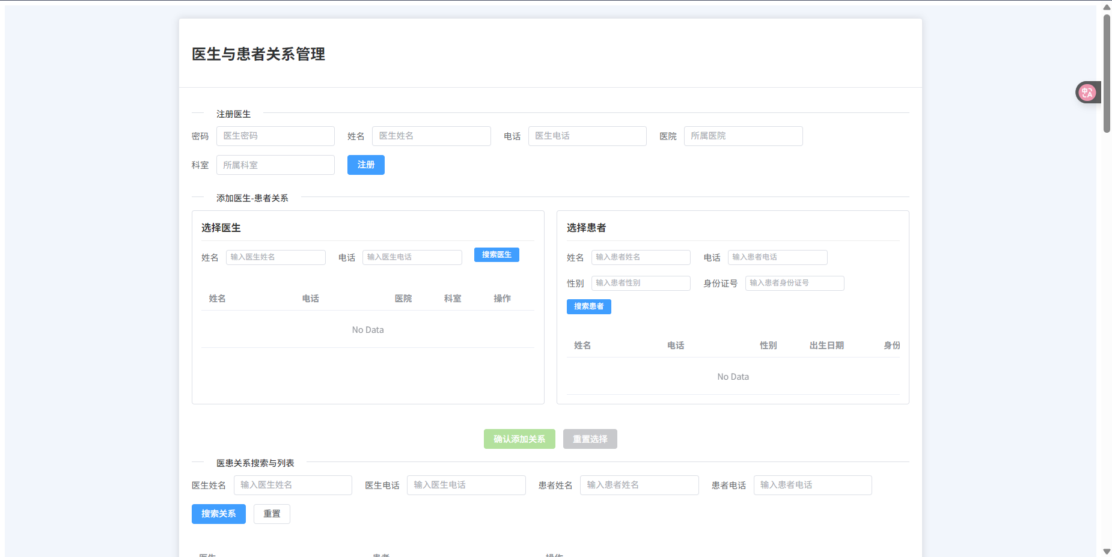The height and width of the screenshot is (557, 1112).
Task: Click the scrollbar down arrow
Action: [1107, 551]
